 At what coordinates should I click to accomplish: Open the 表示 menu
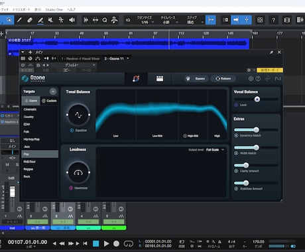click(38, 10)
